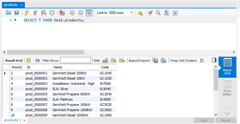Switch to Result Grid side view
240x124 pixels.
[x=227, y=67]
